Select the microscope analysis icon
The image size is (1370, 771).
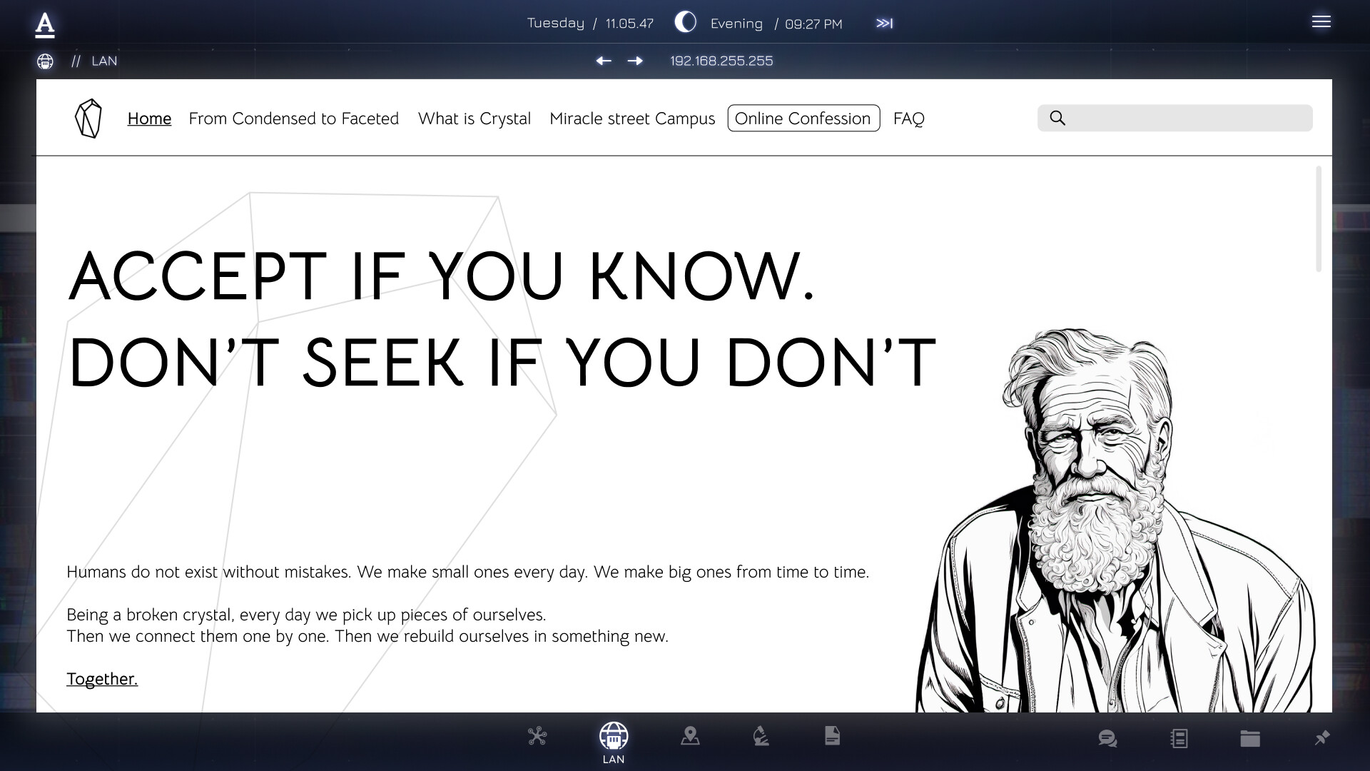coord(761,736)
